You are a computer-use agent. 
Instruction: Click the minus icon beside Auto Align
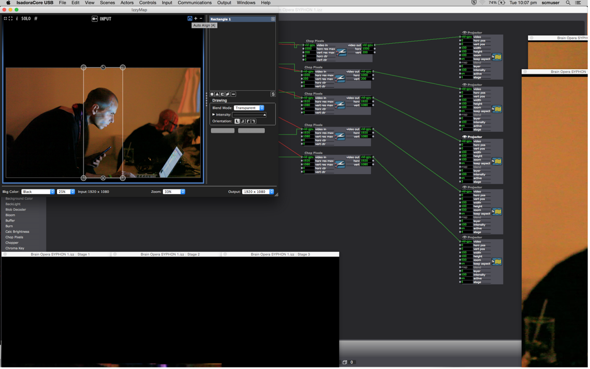pos(201,18)
